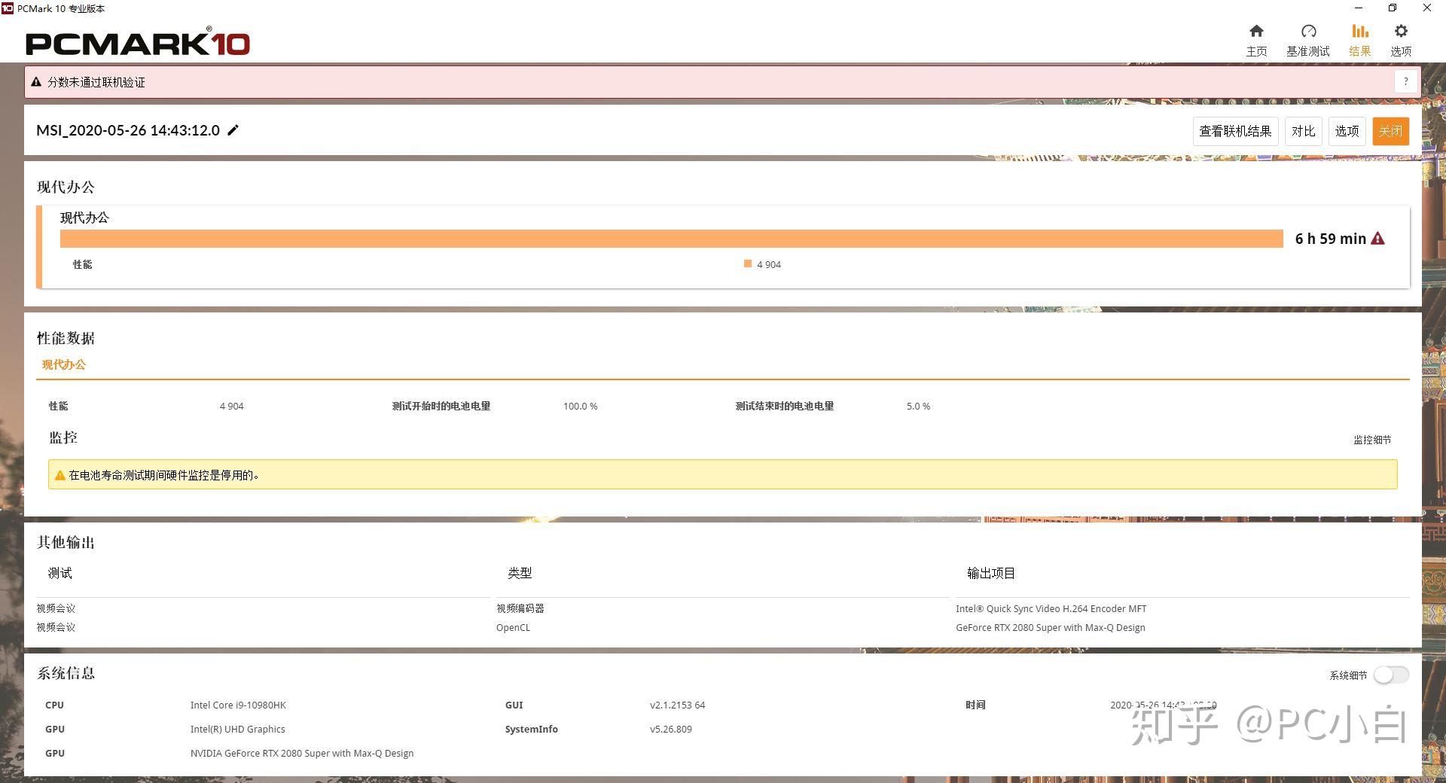Open the 选项 settings gear icon

(x=1401, y=32)
